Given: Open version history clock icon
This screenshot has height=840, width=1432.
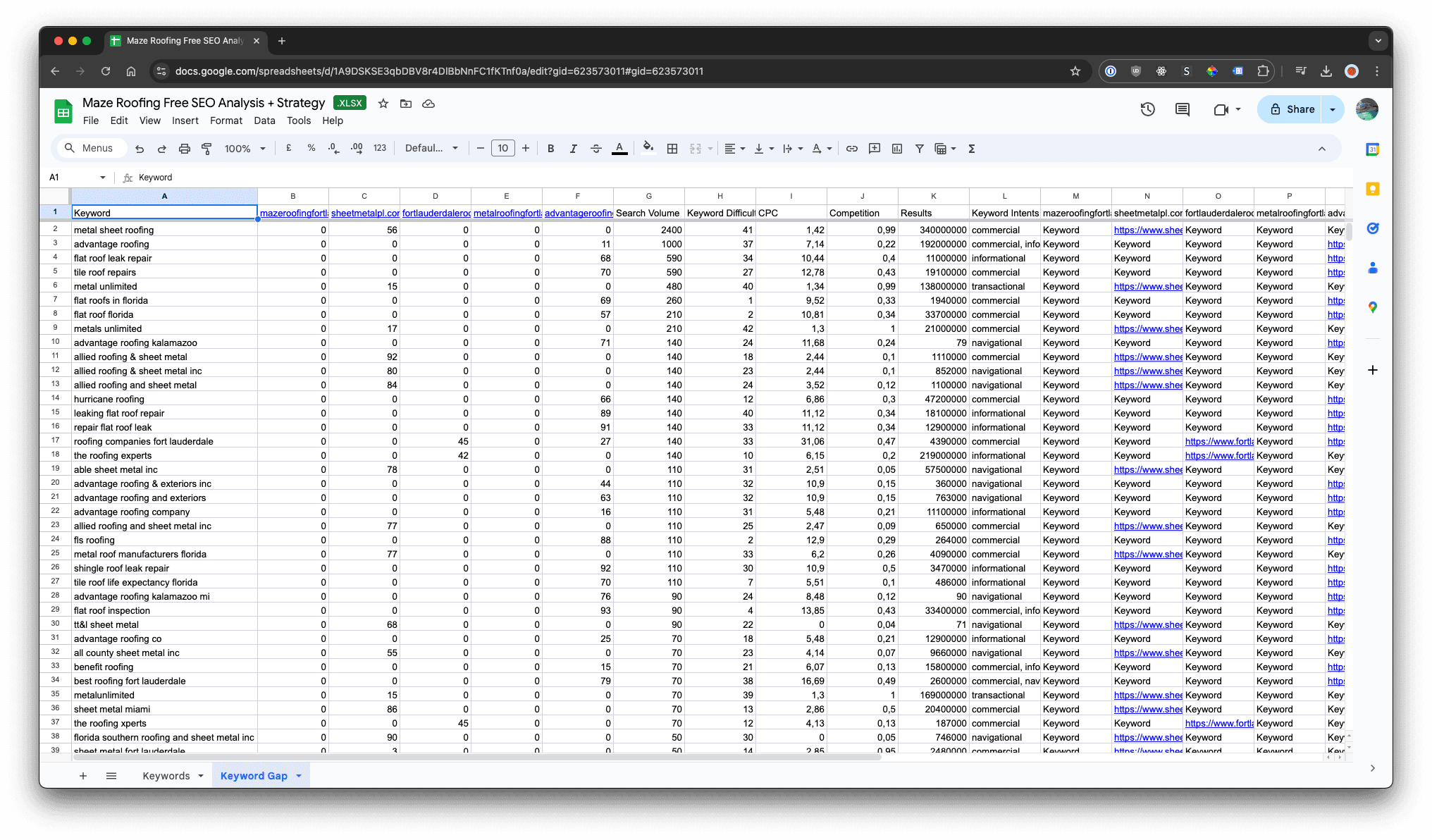Looking at the screenshot, I should (x=1147, y=109).
